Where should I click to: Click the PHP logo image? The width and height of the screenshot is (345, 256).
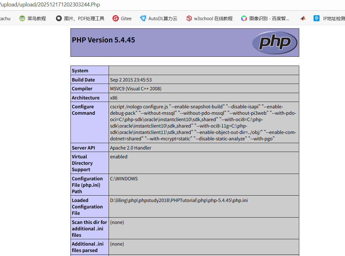coord(275,43)
